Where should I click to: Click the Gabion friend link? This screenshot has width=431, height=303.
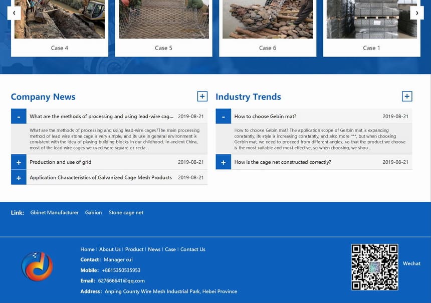pos(93,213)
